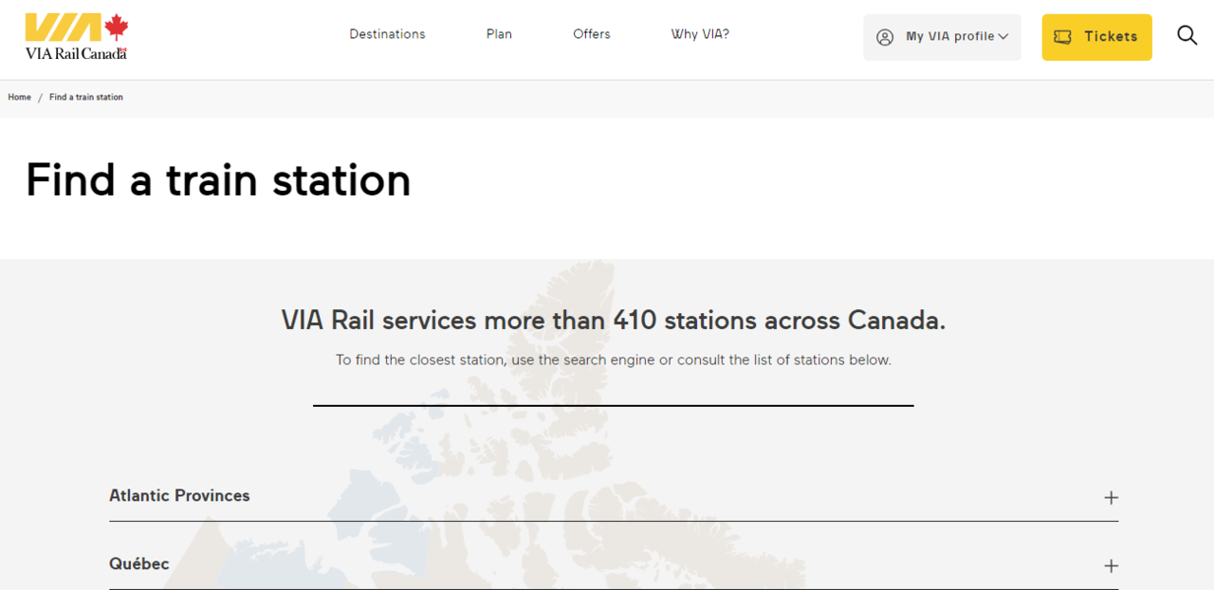Open the Why VIA? menu
Viewport: 1214px width, 590px height.
click(x=700, y=34)
